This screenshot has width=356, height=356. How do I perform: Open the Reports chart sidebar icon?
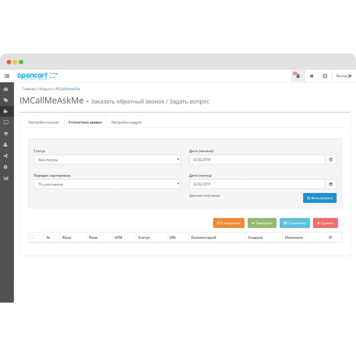point(6,178)
